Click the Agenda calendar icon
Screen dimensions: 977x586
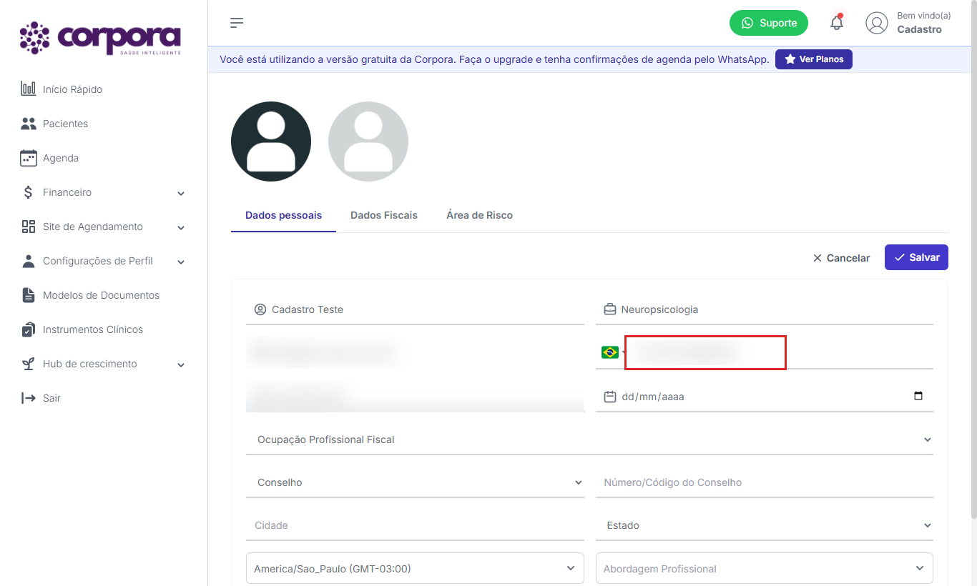click(x=28, y=158)
